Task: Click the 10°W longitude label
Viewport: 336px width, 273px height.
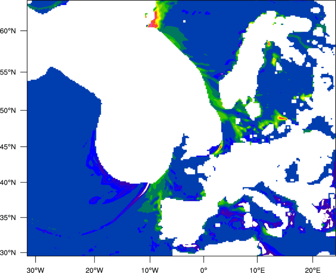Action: click(150, 270)
